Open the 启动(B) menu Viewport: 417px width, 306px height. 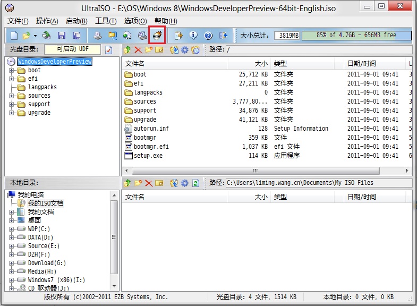[76, 21]
